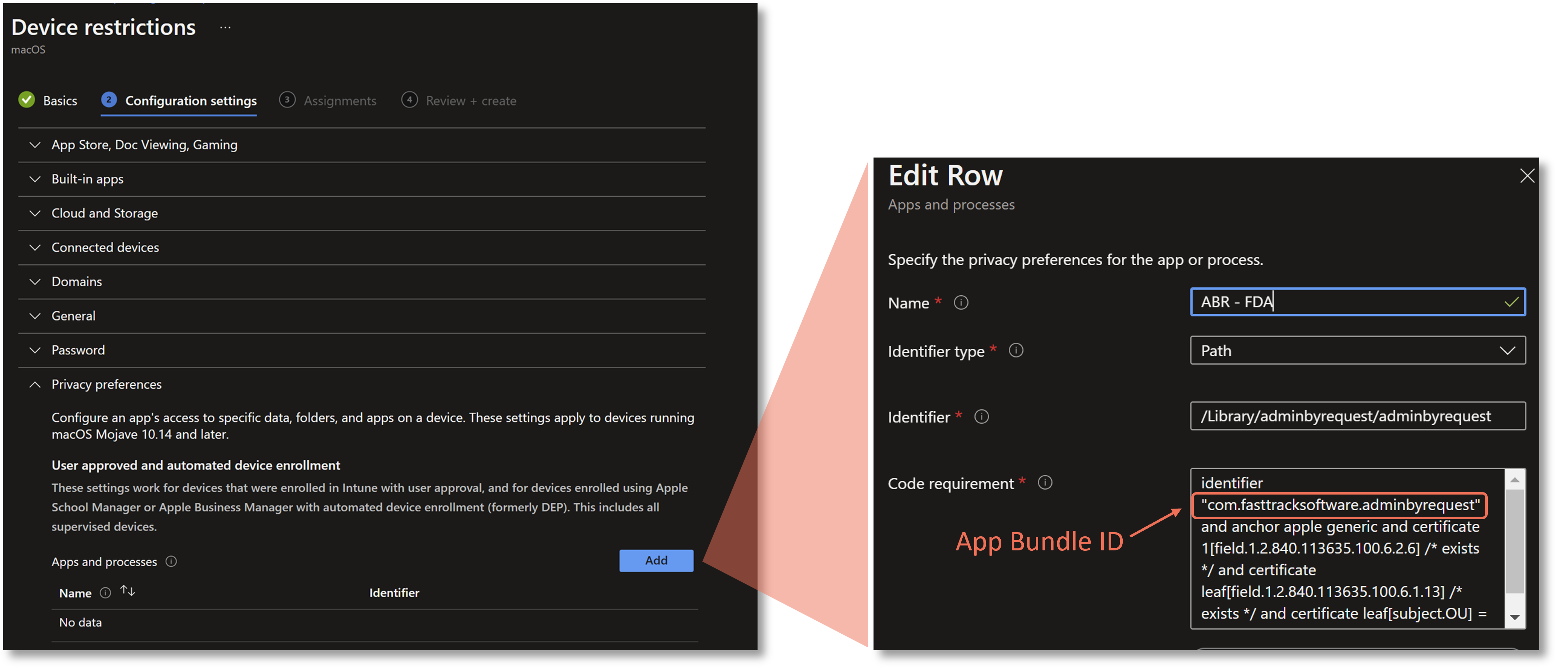This screenshot has height=667, width=1556.
Task: Open the ellipsis menu beside Device restrictions
Action: [x=225, y=28]
